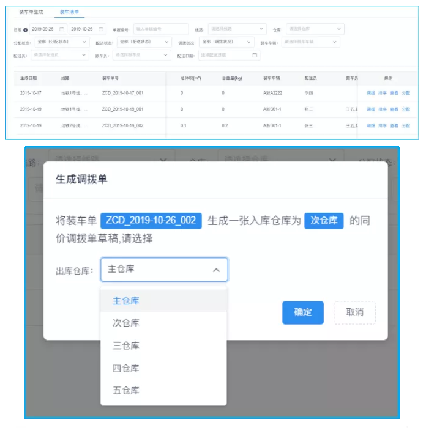Image resolution: width=426 pixels, height=428 pixels.
Task: Click the 生成调拨单 dialog title
Action: pyautogui.click(x=81, y=179)
